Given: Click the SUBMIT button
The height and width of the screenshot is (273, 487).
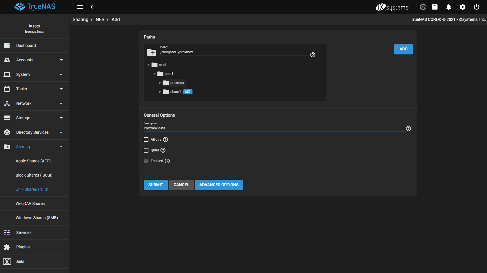Looking at the screenshot, I should 156,185.
